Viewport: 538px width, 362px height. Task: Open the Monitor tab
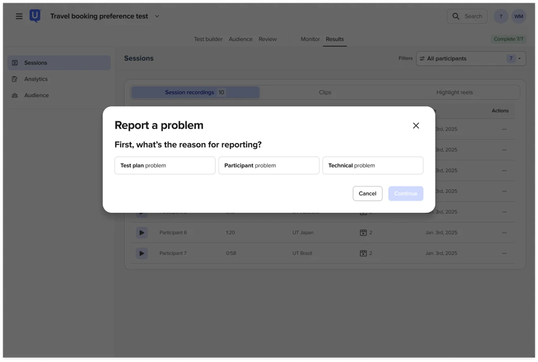coord(310,39)
